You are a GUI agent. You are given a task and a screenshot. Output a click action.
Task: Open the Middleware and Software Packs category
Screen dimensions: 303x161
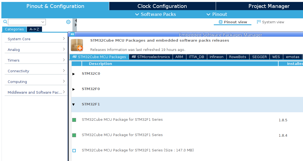tap(36, 92)
